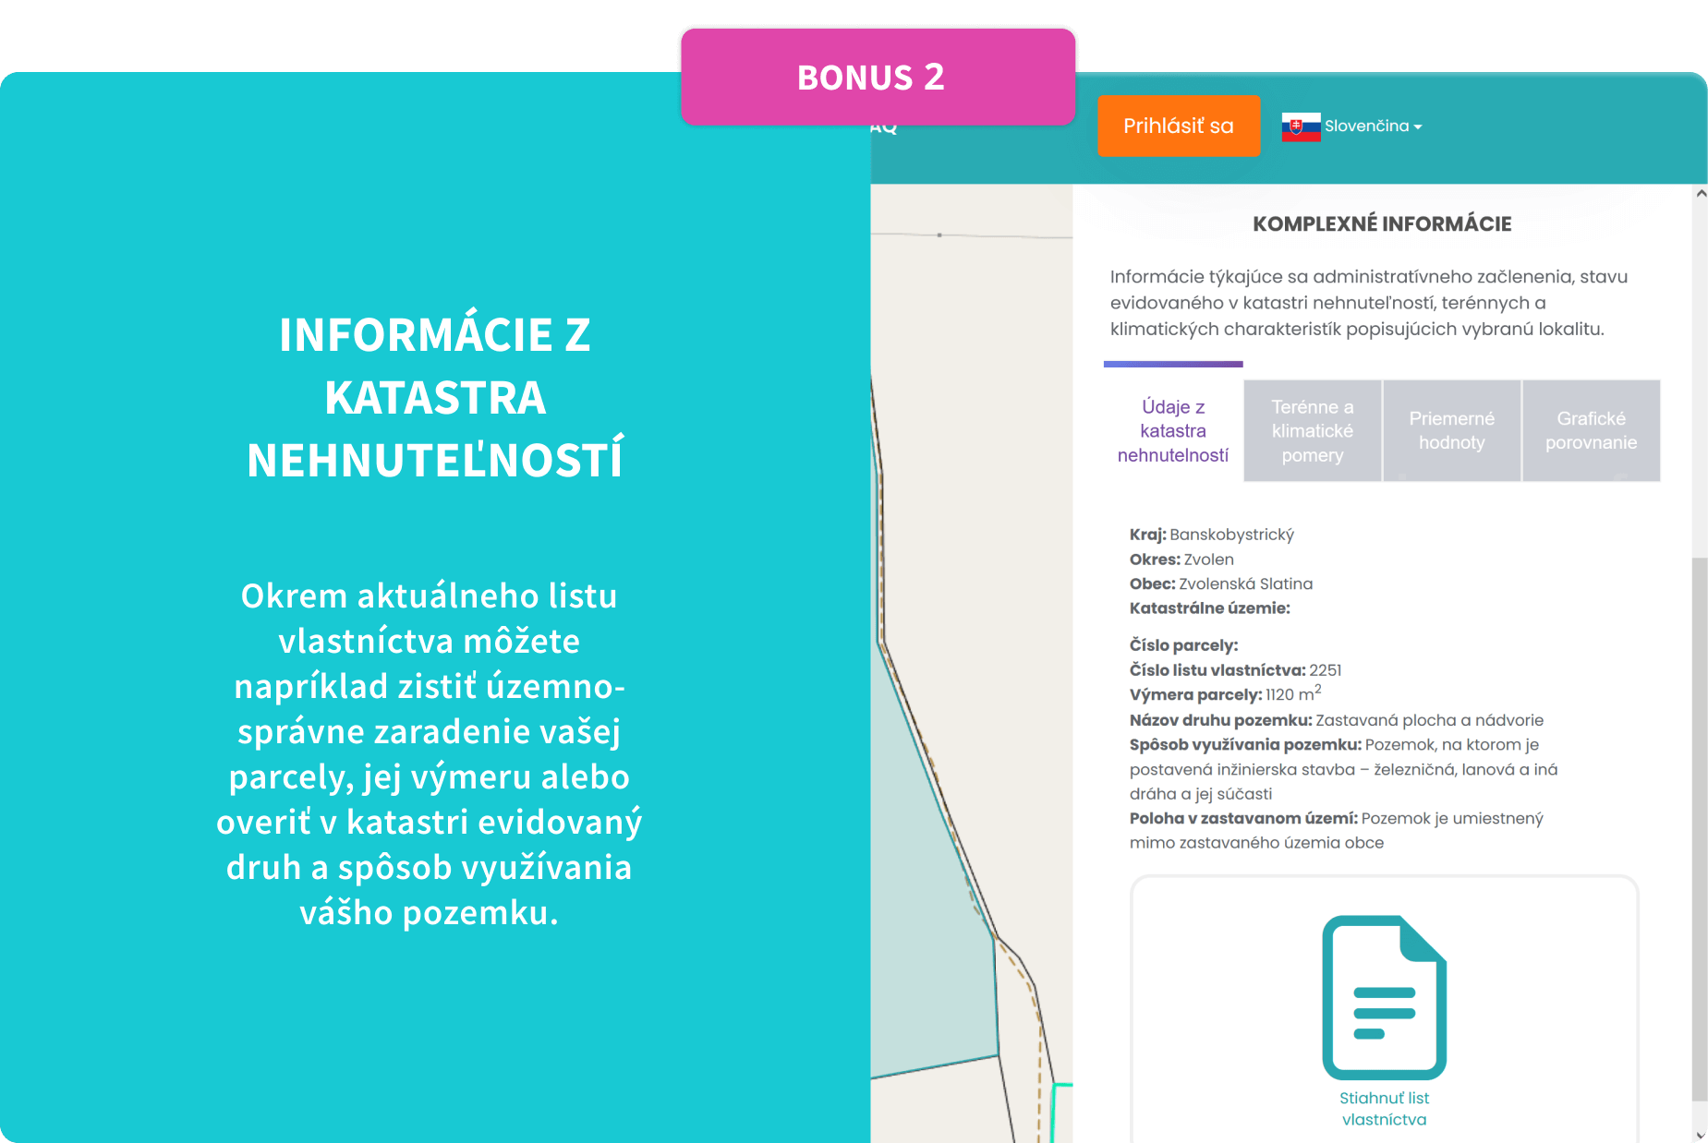Select the Údaje z katastra nehnuteľností tab

[1172, 431]
